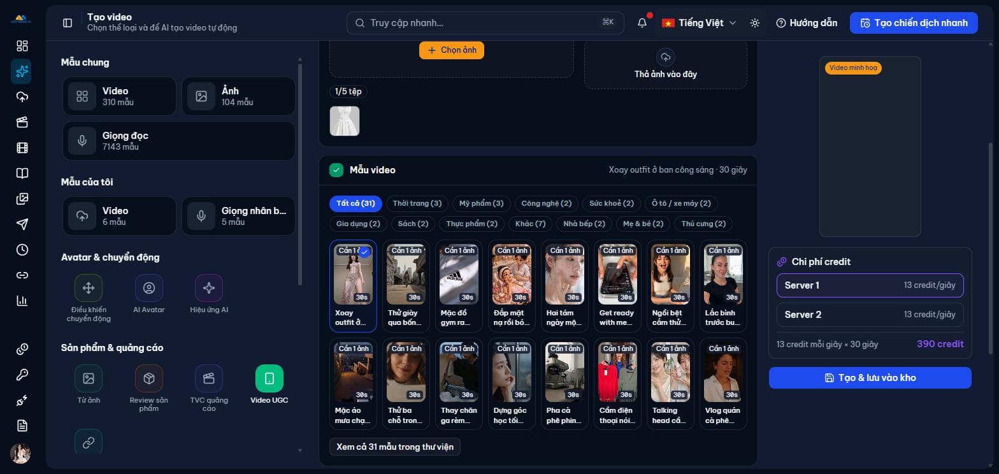Open the key icon in the sidebar
The height and width of the screenshot is (474, 999).
tap(22, 375)
